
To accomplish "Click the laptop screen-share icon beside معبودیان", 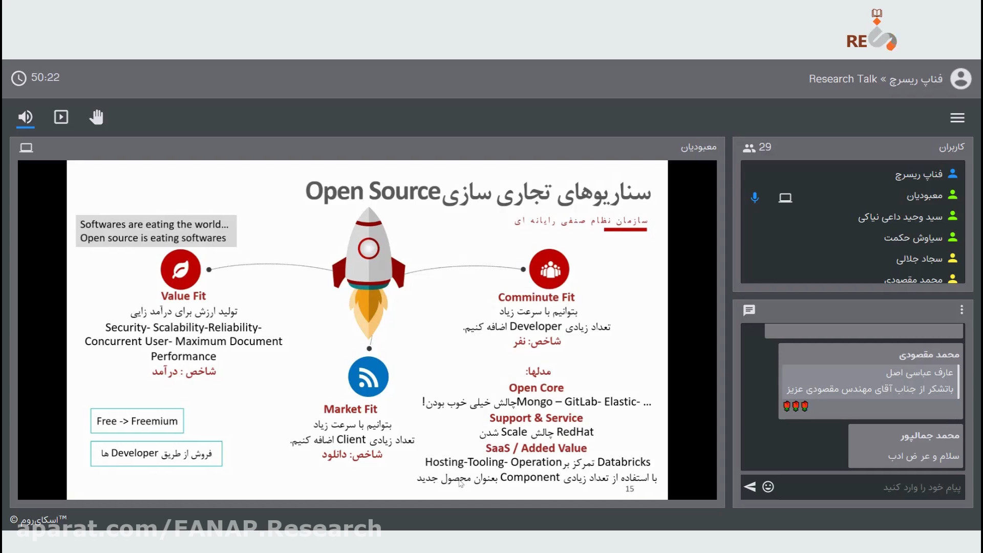I will (785, 198).
